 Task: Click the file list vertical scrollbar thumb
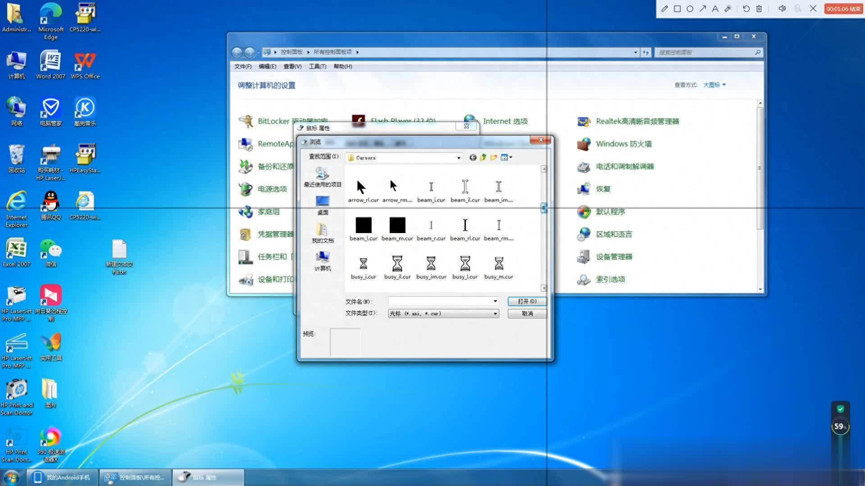pos(544,208)
